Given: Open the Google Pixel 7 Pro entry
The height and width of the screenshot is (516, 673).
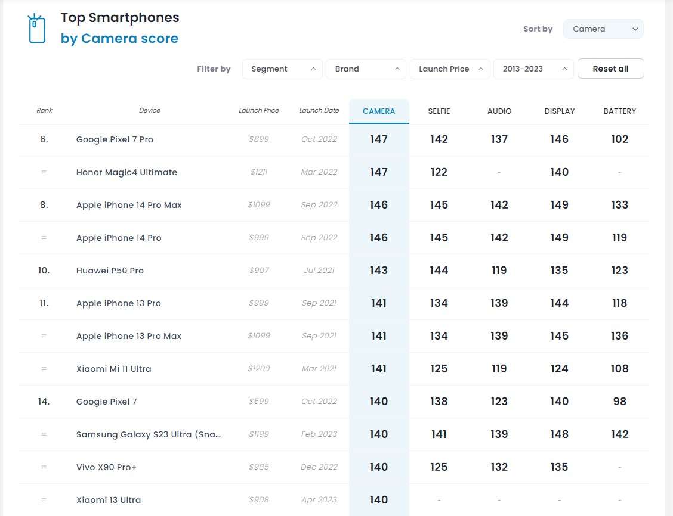Looking at the screenshot, I should 115,139.
